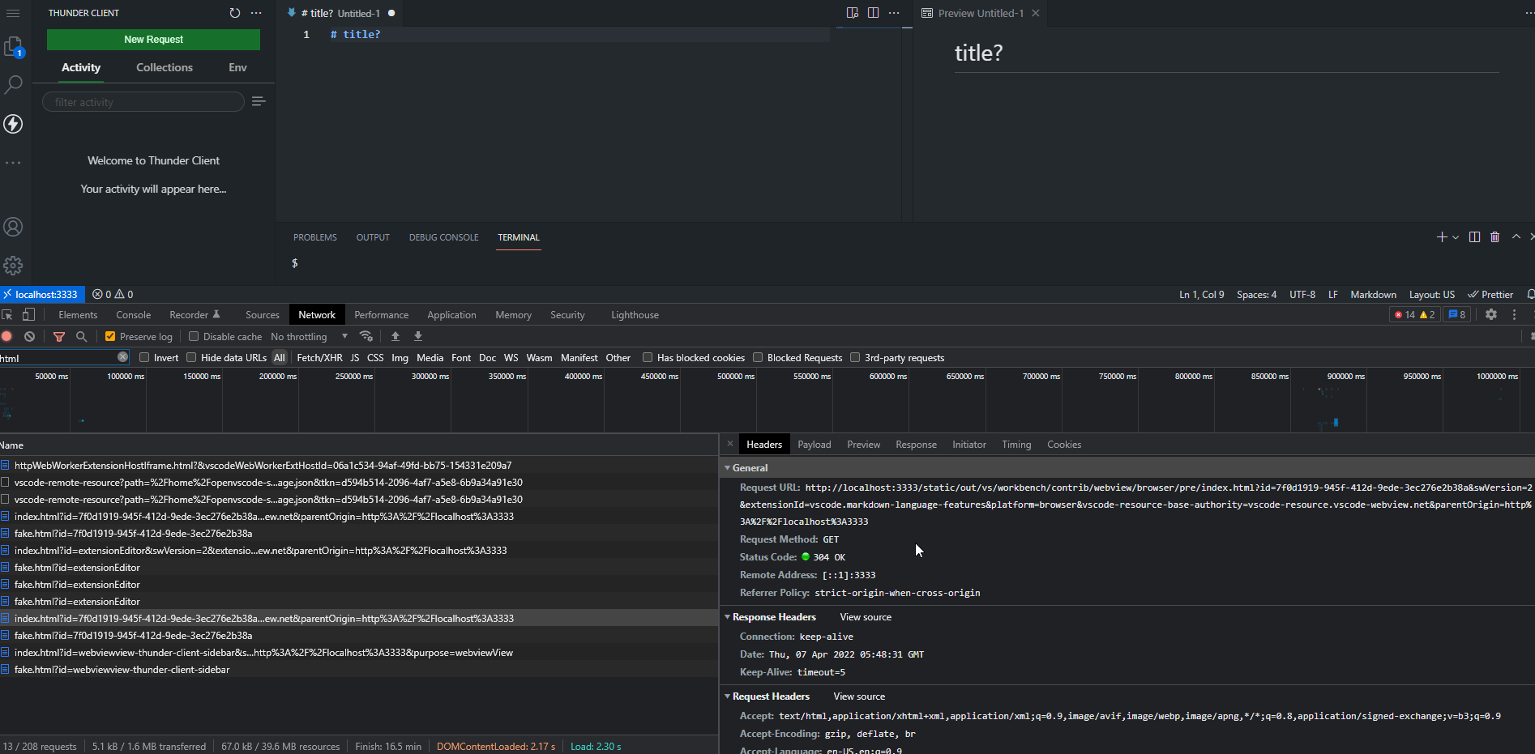1535x754 pixels.
Task: Open the Search view magnifier icon
Action: point(13,84)
